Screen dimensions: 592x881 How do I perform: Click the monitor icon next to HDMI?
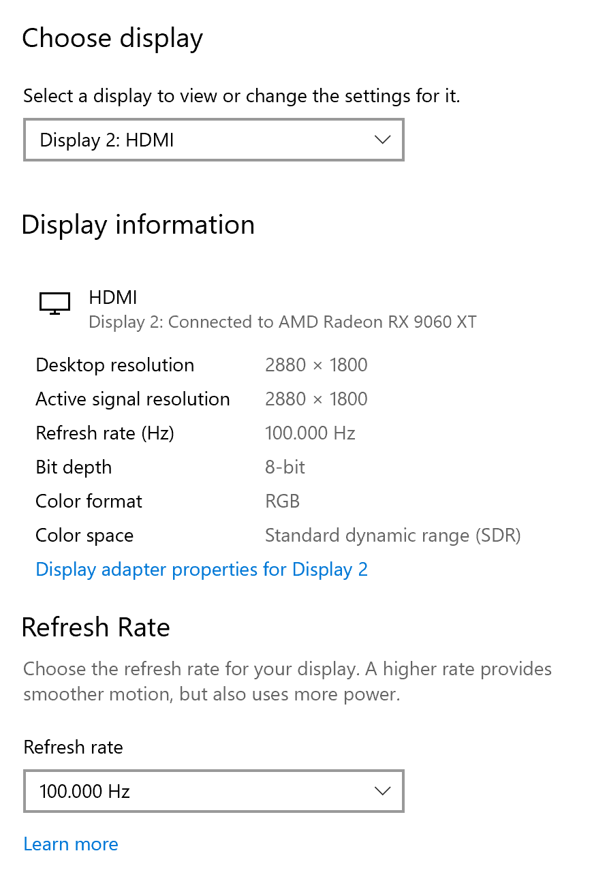[54, 303]
